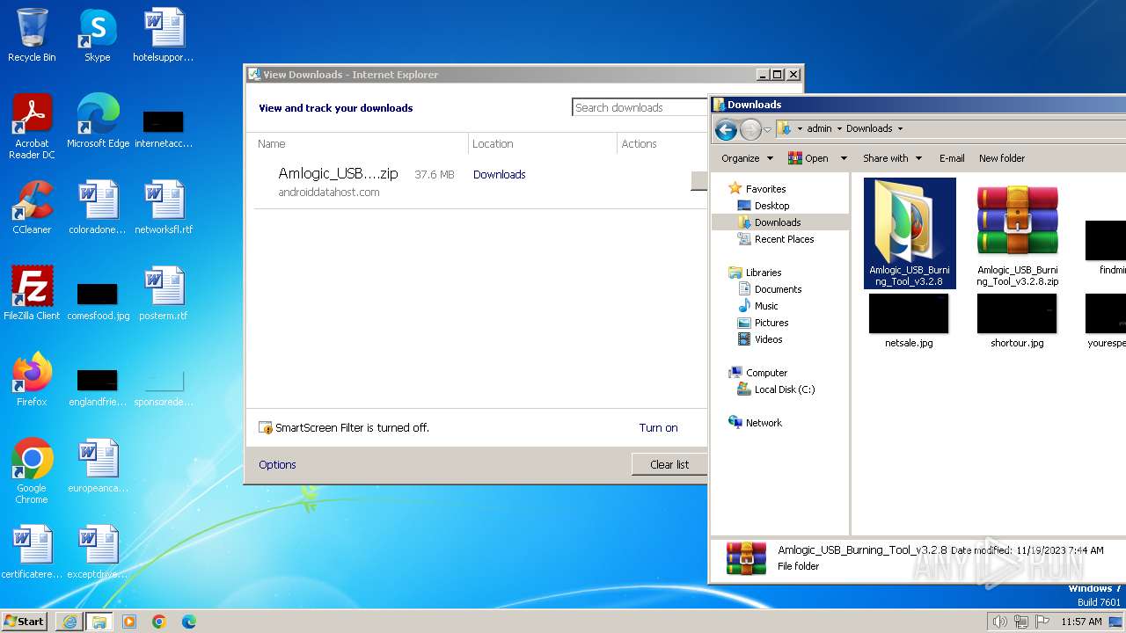Select comesfood.jpg on the desktop
1126x633 pixels.
[98, 301]
